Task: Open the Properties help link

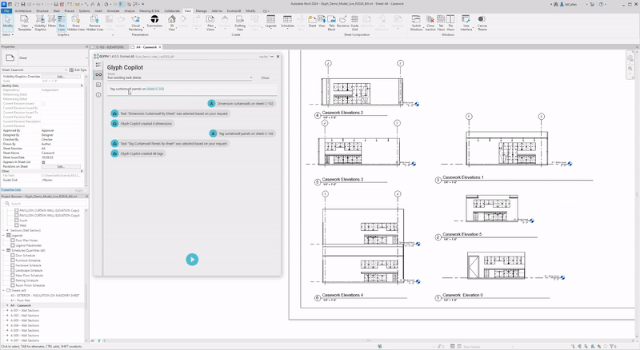Action: [x=11, y=189]
